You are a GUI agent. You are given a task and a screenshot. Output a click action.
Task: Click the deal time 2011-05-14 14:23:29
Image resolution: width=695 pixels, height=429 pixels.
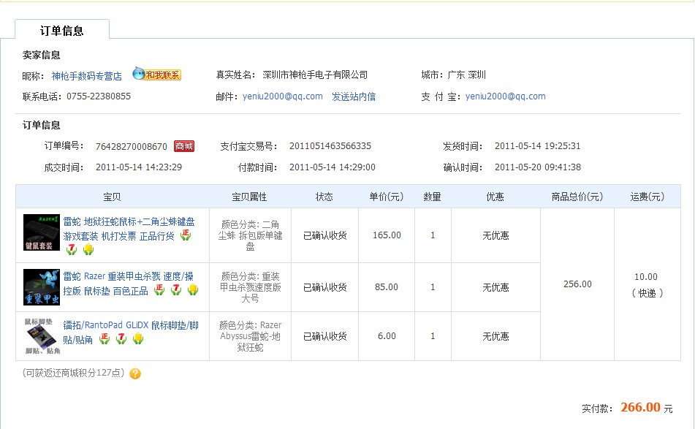tap(139, 167)
